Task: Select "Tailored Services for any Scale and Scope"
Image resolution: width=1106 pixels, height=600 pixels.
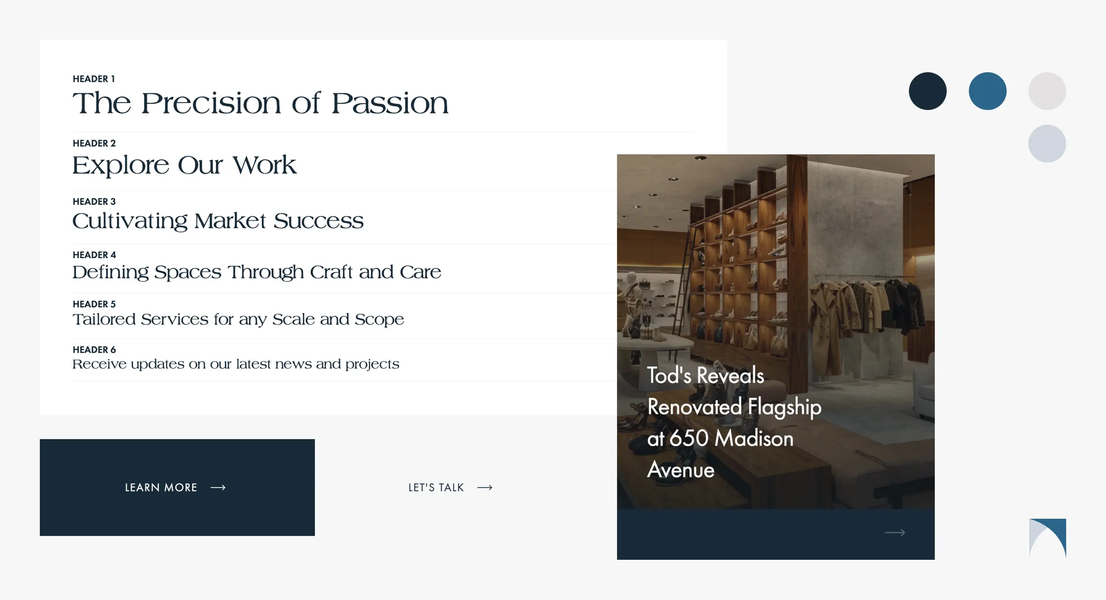Action: pyautogui.click(x=238, y=319)
